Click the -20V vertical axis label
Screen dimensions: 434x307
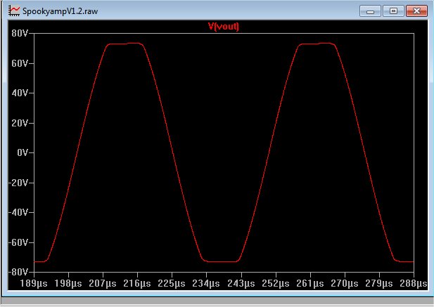18,183
